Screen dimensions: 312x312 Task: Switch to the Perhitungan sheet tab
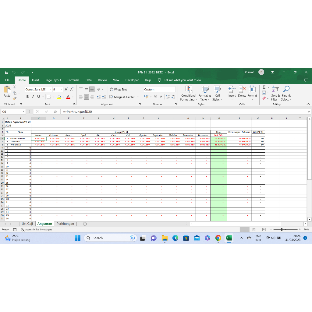point(66,223)
